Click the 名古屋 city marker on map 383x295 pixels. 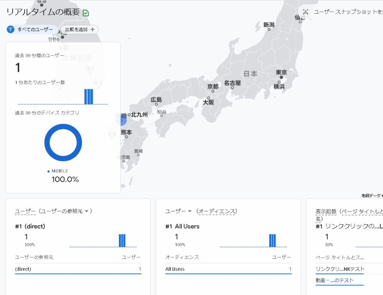coord(232,87)
